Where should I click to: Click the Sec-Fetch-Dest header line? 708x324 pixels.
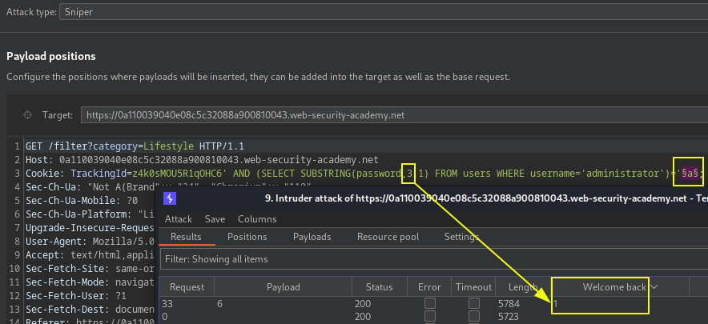pos(91,309)
